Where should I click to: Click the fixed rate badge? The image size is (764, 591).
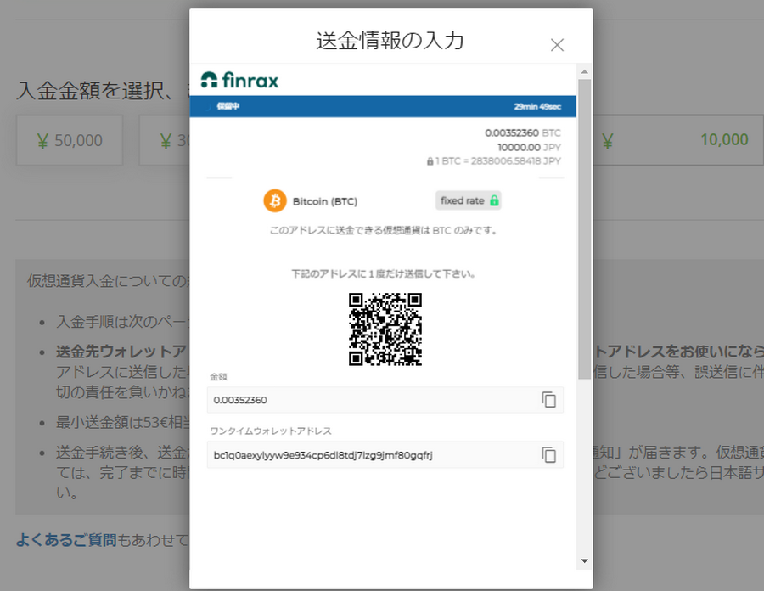coord(468,200)
